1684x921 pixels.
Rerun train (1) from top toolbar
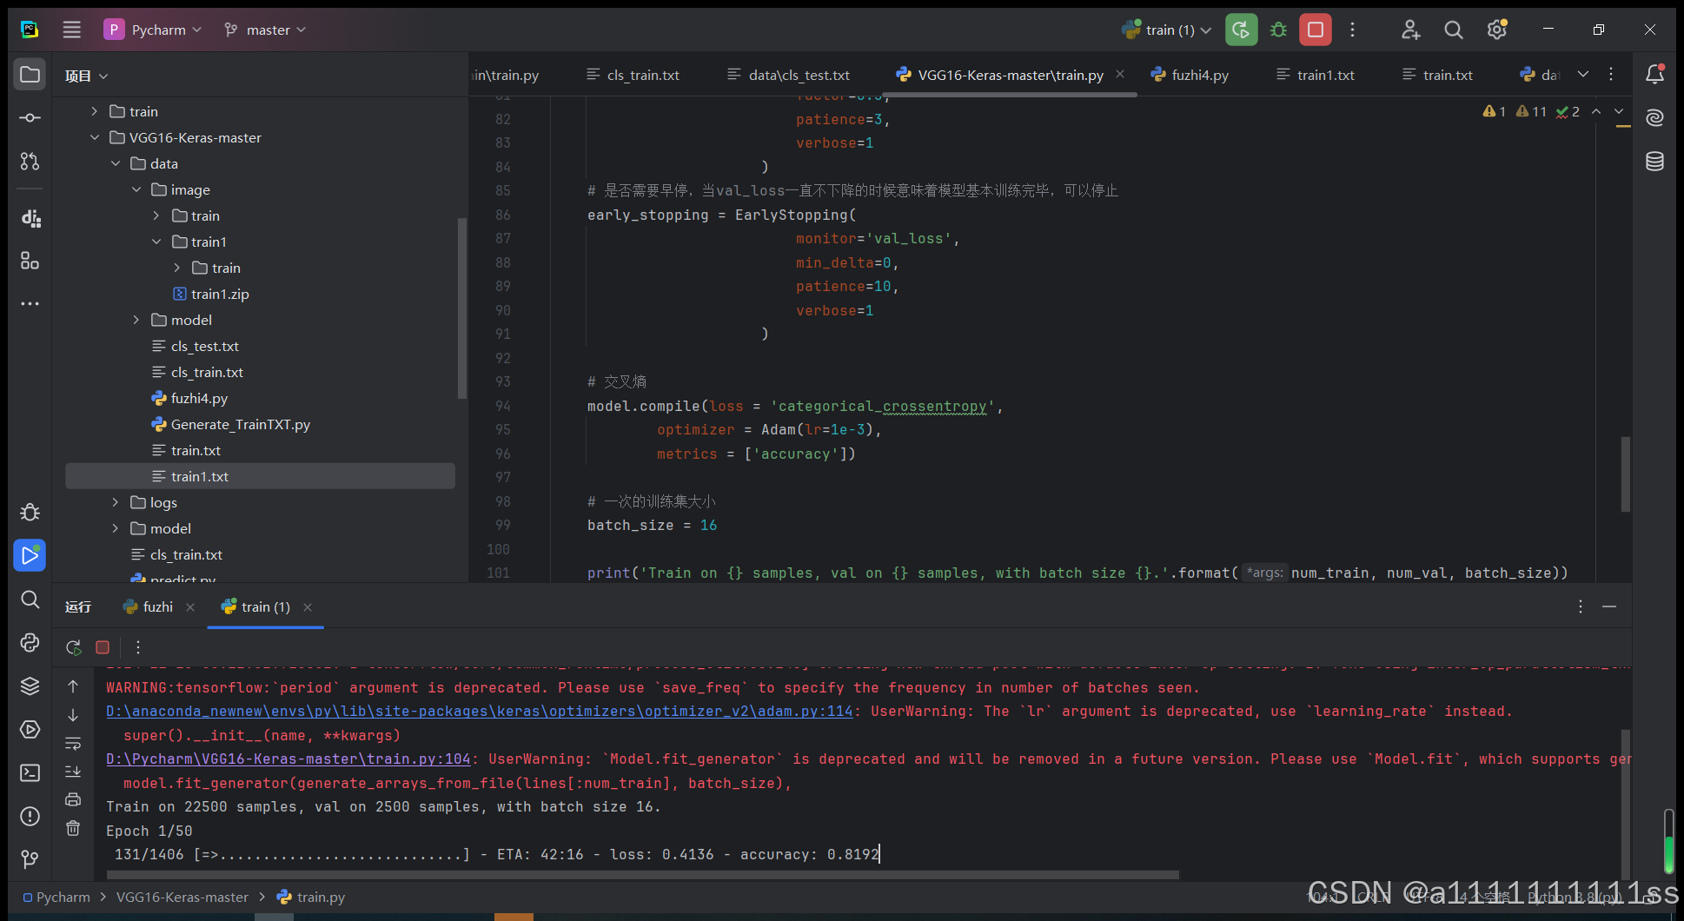point(1241,30)
